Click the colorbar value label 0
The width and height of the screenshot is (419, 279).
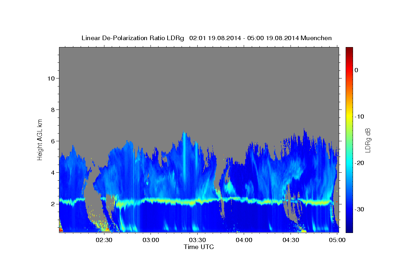(356, 70)
